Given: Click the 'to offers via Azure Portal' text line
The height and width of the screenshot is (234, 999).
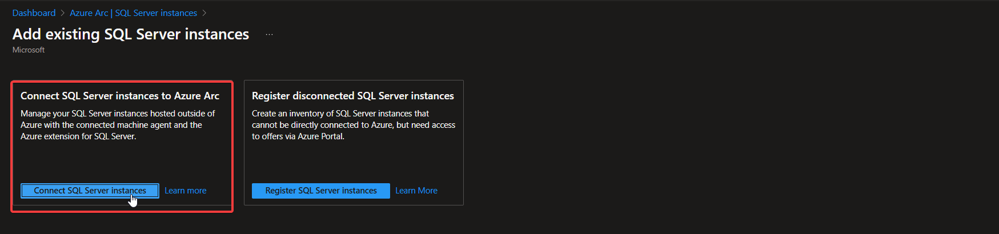Looking at the screenshot, I should pyautogui.click(x=298, y=136).
